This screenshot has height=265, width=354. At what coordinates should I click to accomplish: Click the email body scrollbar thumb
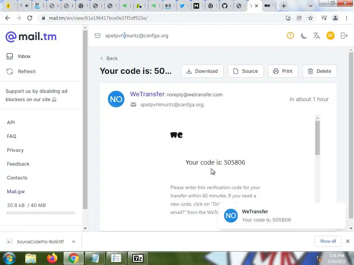click(x=318, y=138)
